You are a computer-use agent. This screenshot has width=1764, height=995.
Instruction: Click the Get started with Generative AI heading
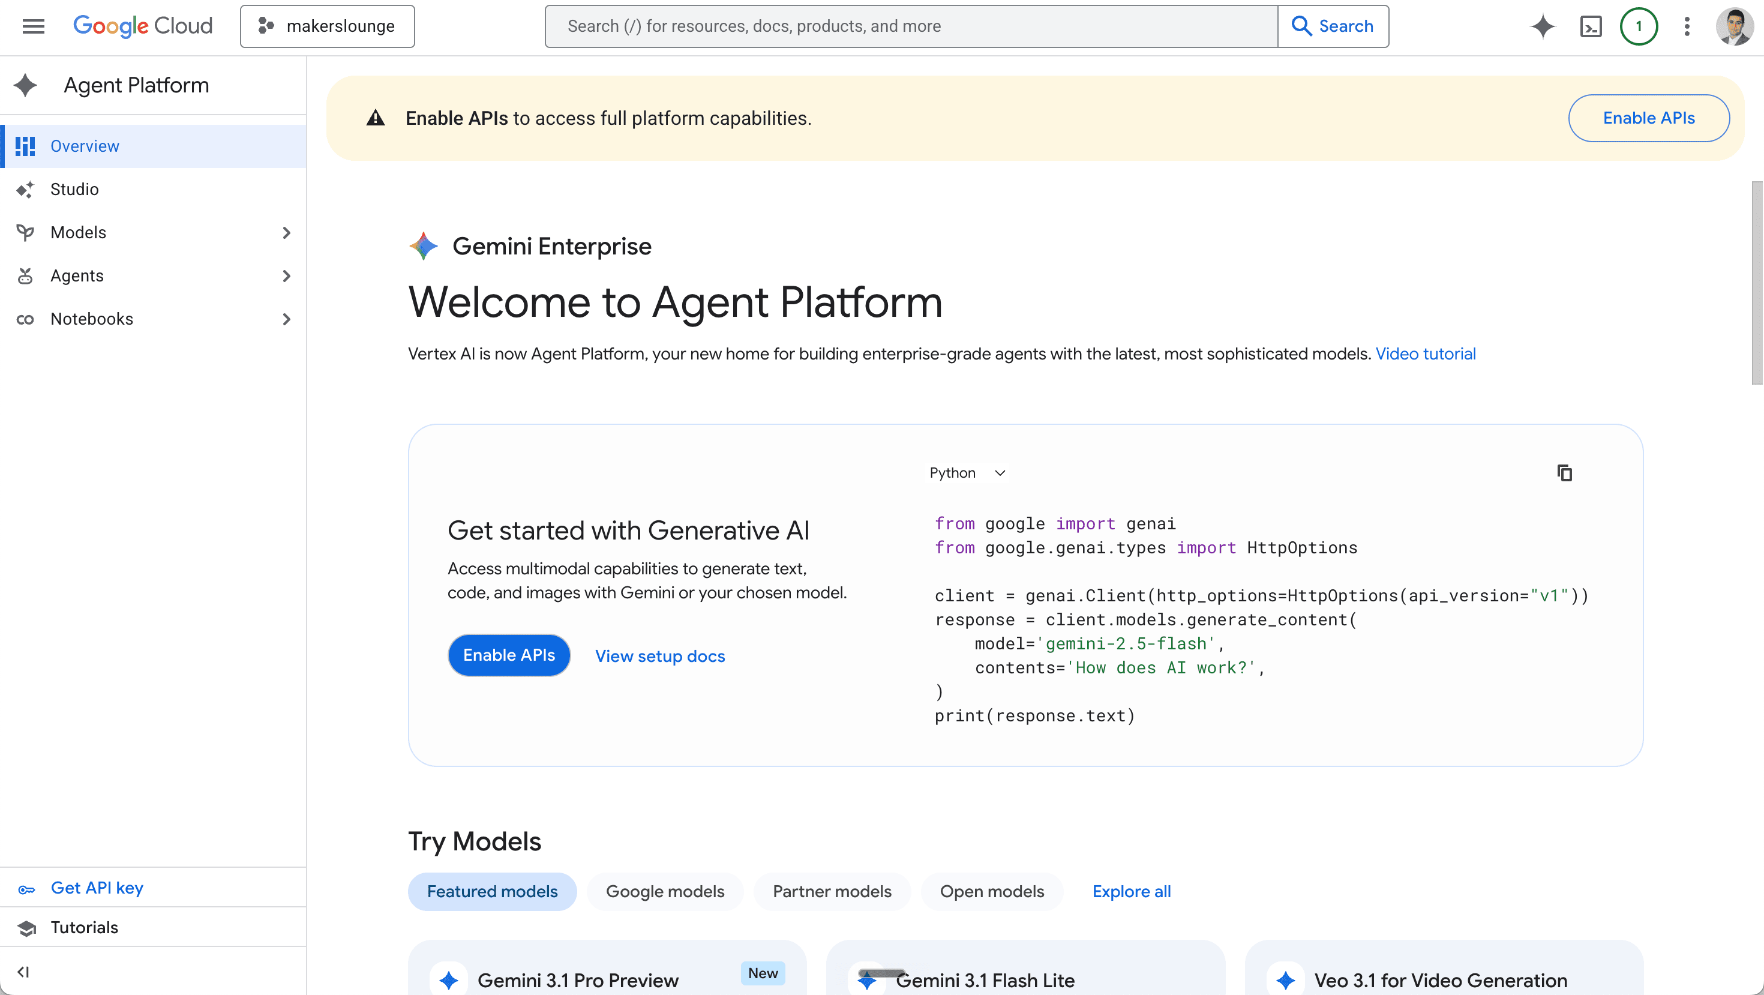628,530
